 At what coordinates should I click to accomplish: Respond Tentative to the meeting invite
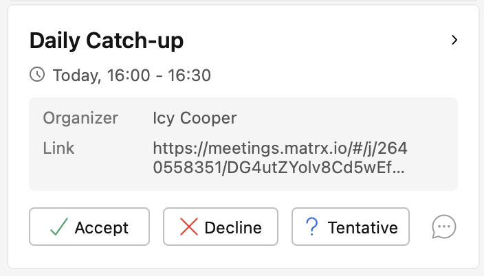(x=350, y=227)
